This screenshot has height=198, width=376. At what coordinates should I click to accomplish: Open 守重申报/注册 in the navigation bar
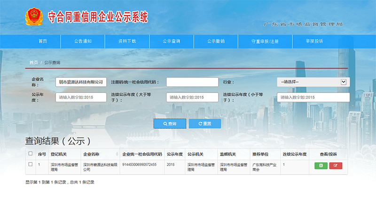point(265,41)
